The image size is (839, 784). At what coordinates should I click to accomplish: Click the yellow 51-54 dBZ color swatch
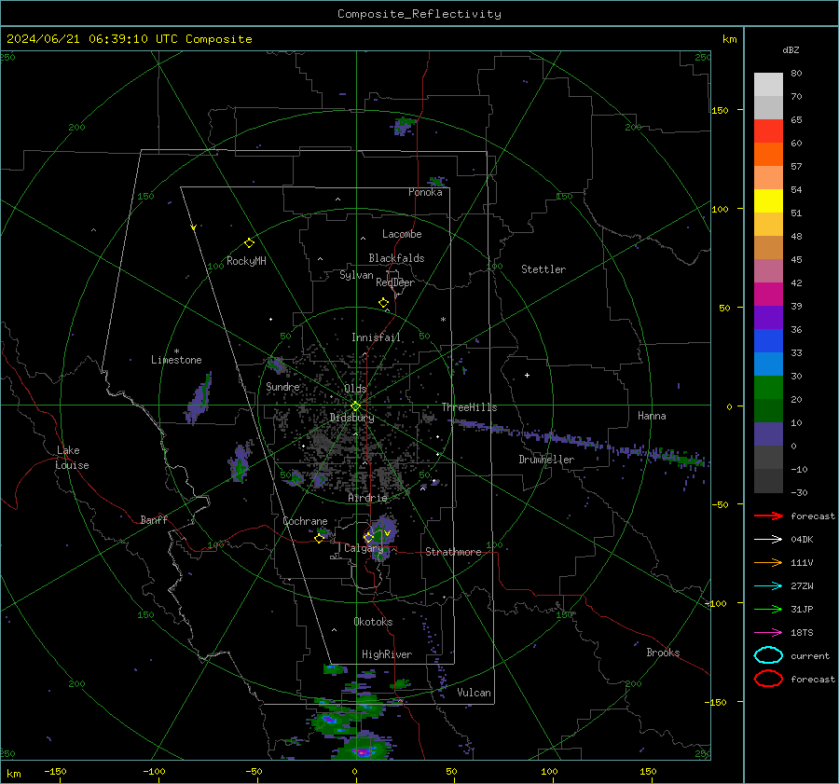768,201
